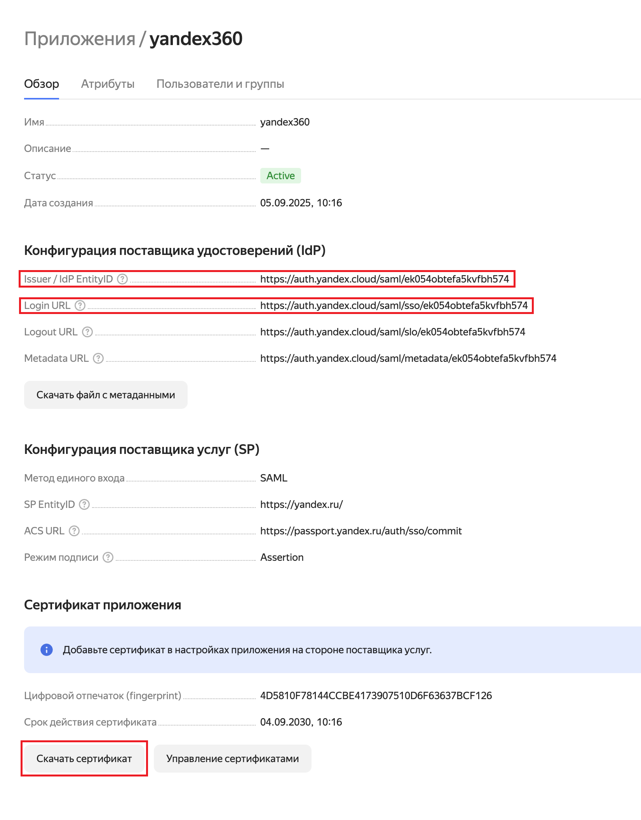Click help icon beside Login URL
The height and width of the screenshot is (820, 641).
[x=80, y=305]
